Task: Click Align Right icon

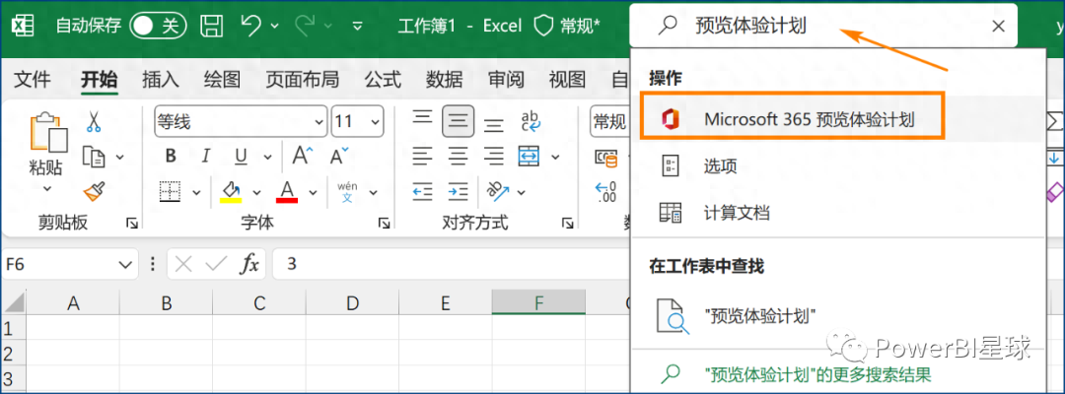Action: click(x=494, y=157)
